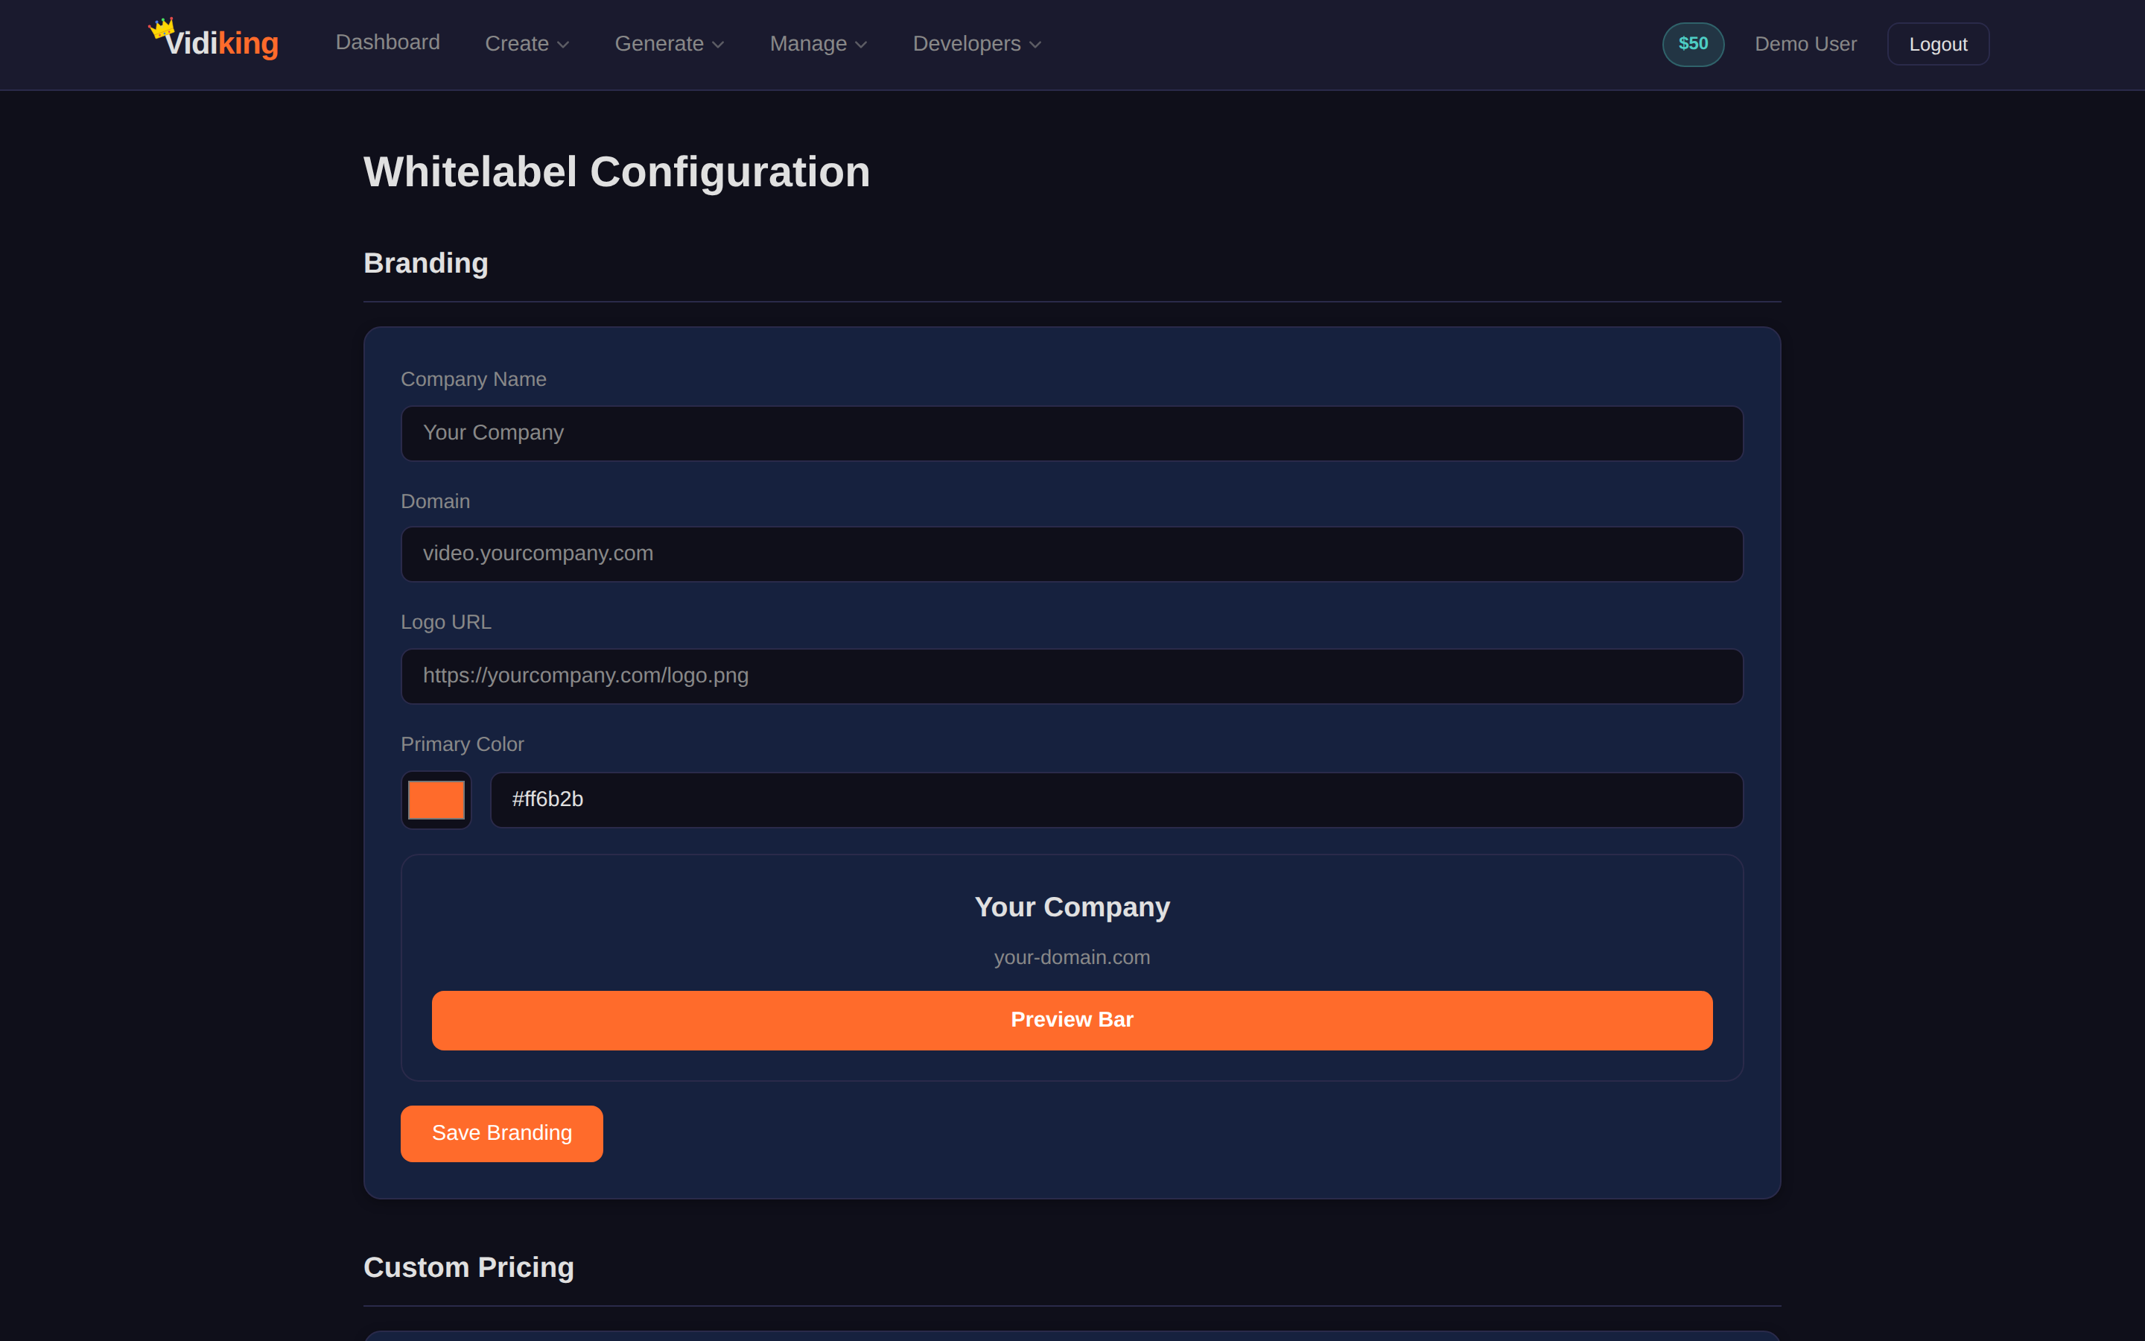Expand the Create dropdown menu
Viewport: 2145px width, 1341px height.
point(527,43)
